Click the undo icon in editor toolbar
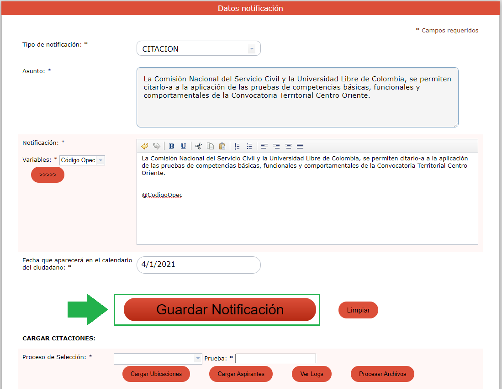The height and width of the screenshot is (392, 502). point(145,146)
